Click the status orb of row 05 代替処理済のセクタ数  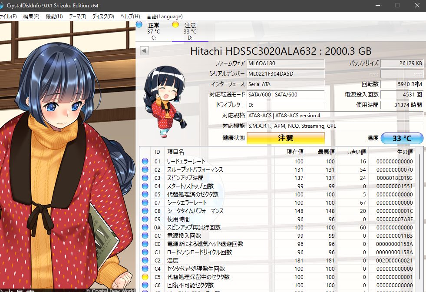pyautogui.click(x=145, y=194)
